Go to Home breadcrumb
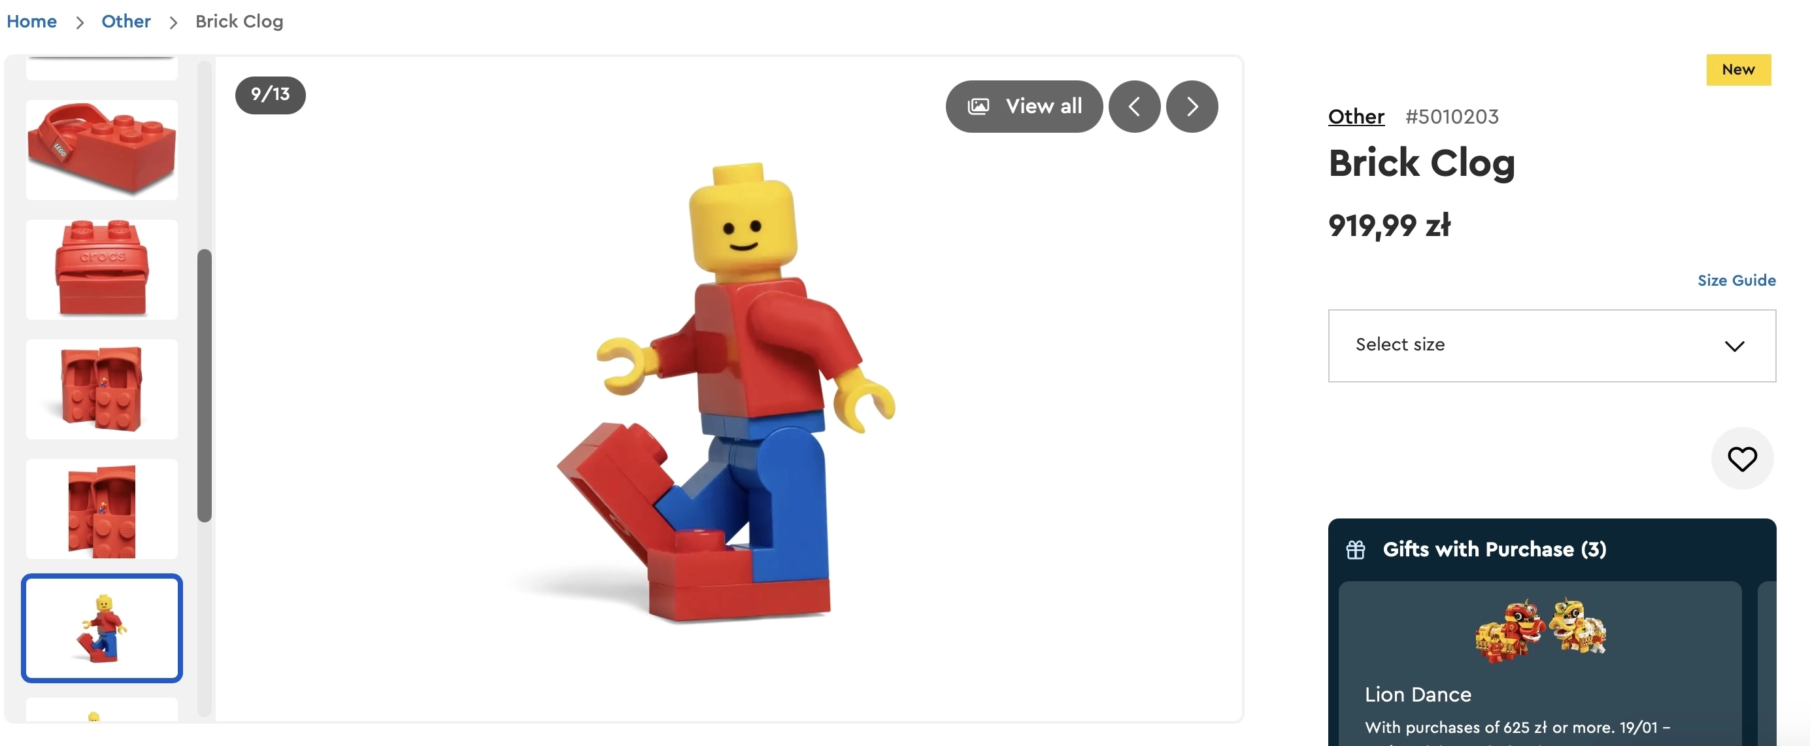Image resolution: width=1810 pixels, height=746 pixels. pyautogui.click(x=31, y=21)
